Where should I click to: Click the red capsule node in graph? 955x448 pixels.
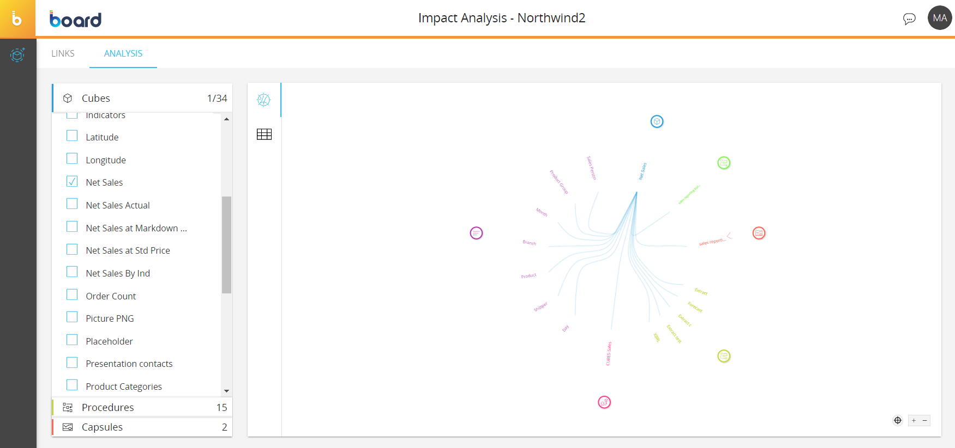[759, 233]
